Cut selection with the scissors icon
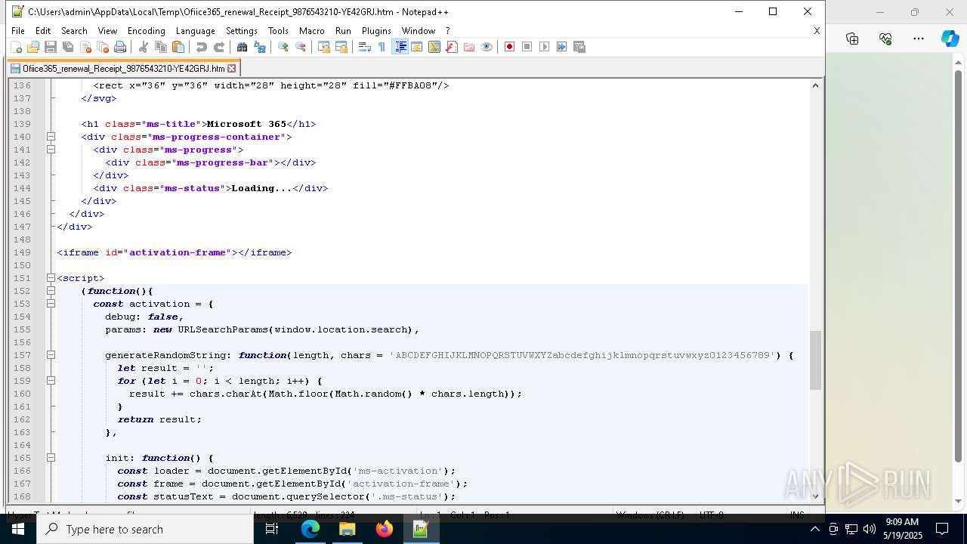The image size is (967, 544). pos(143,47)
